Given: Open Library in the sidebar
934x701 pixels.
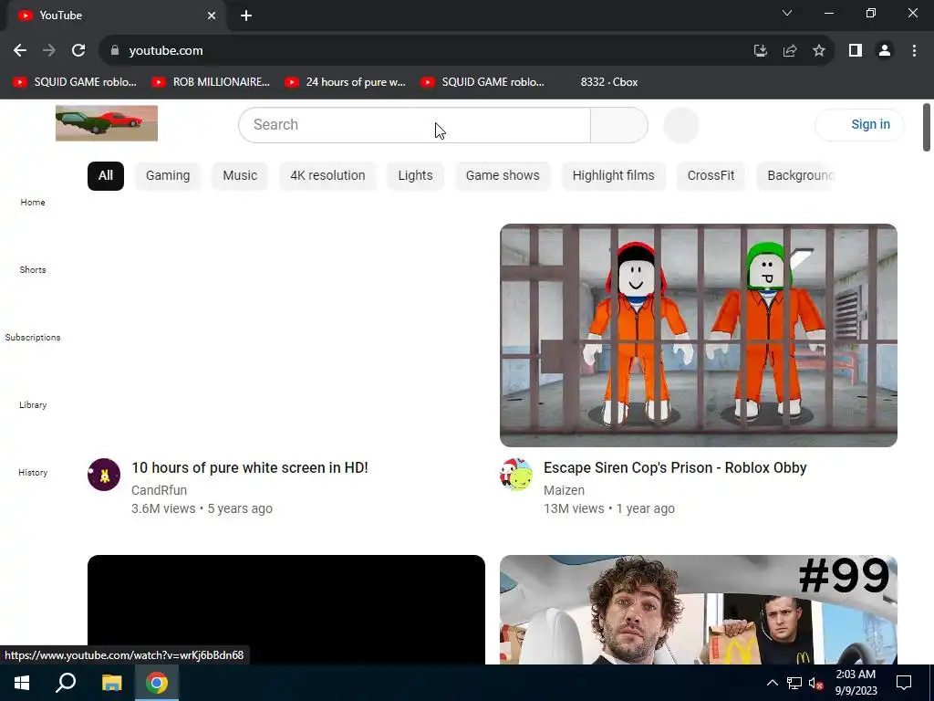Looking at the screenshot, I should pyautogui.click(x=33, y=404).
